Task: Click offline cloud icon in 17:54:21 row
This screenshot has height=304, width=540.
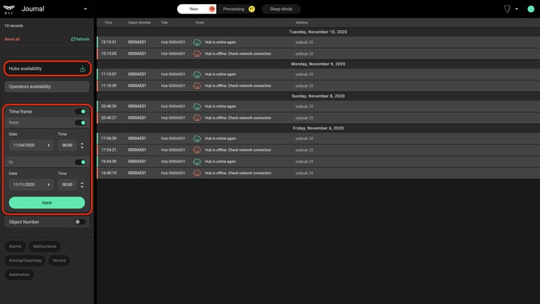Action: pyautogui.click(x=197, y=150)
